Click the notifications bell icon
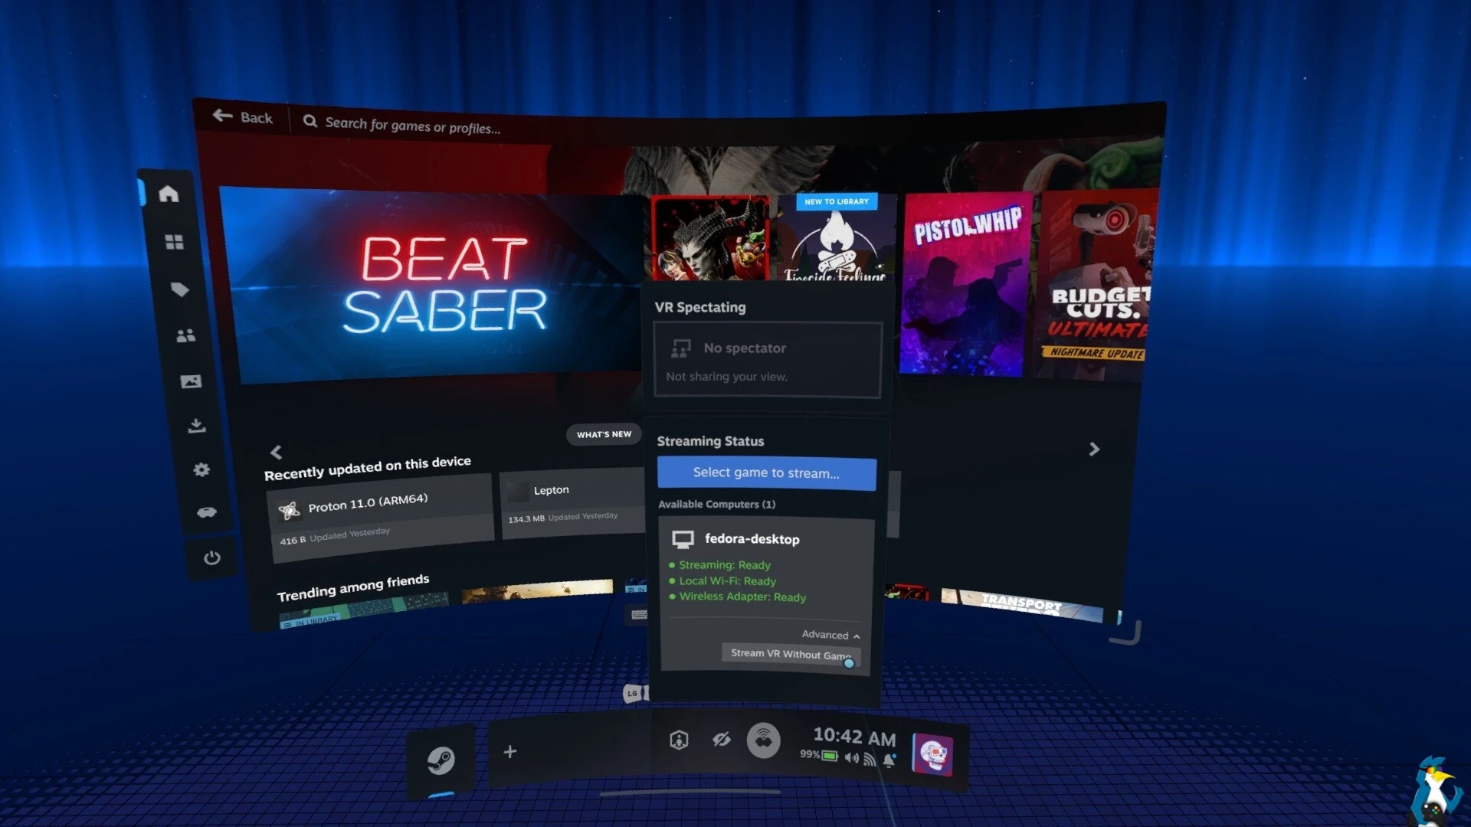This screenshot has width=1471, height=827. [x=889, y=760]
